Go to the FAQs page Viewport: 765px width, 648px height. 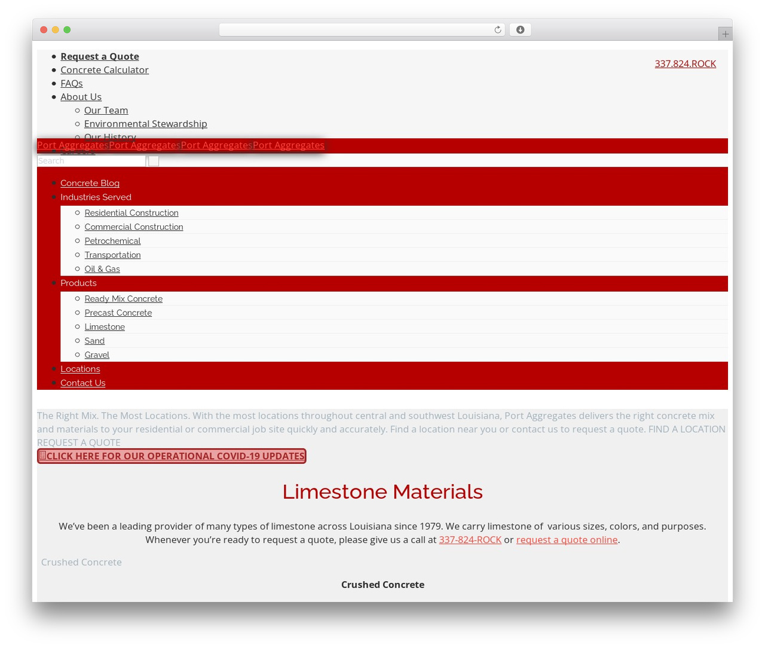click(x=72, y=83)
